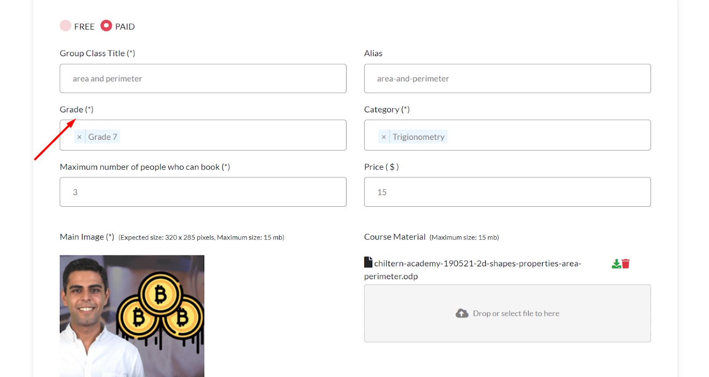Click the Grade 7 tag label
709x377 pixels.
[102, 137]
